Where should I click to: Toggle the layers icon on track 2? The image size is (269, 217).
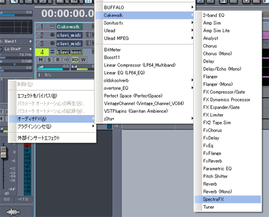click(88, 35)
